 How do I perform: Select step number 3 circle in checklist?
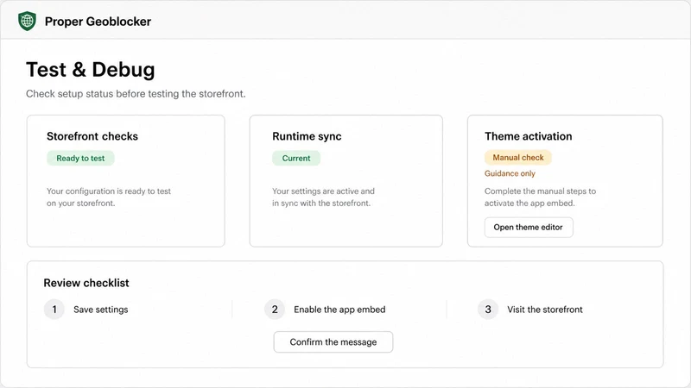point(488,310)
